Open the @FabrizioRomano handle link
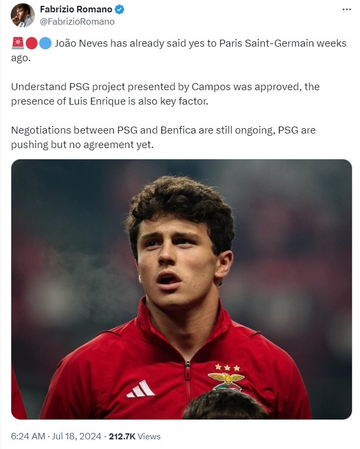The width and height of the screenshot is (360, 449). coord(77,22)
